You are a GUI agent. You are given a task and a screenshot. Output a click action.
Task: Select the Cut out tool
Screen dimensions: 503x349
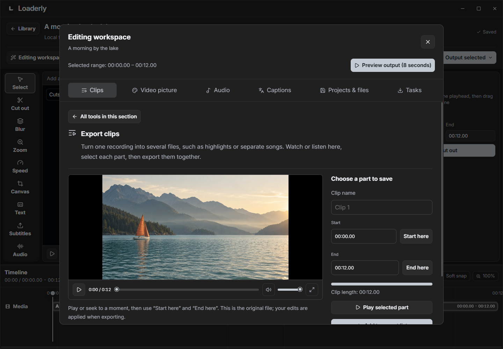pos(20,104)
